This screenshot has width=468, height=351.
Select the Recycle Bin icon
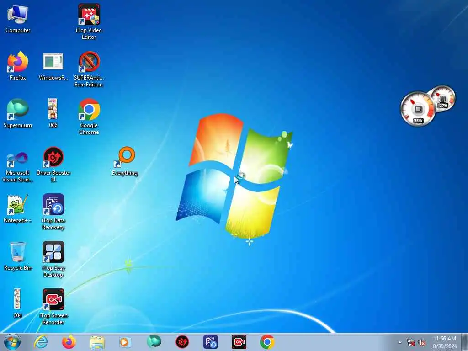coord(18,256)
